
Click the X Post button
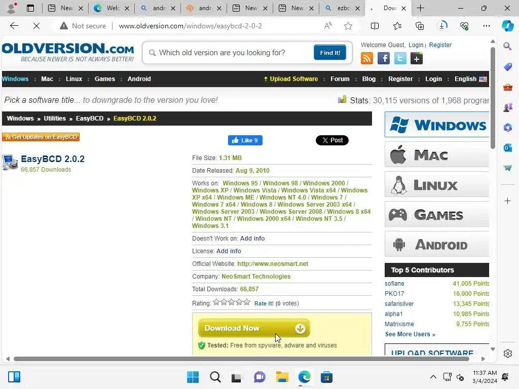[x=332, y=140]
